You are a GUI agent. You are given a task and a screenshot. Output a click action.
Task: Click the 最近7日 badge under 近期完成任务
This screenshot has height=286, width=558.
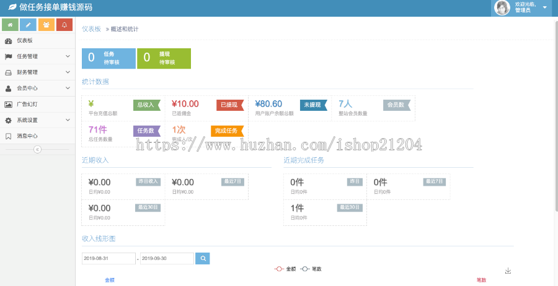click(x=435, y=182)
